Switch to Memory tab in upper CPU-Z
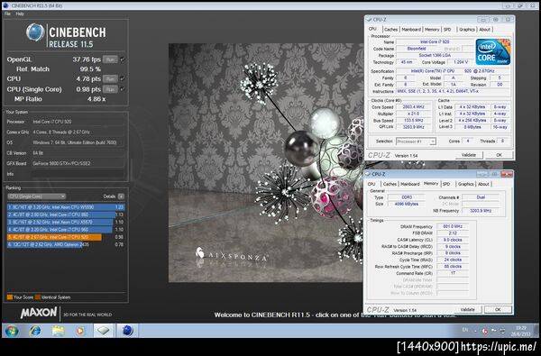 [x=432, y=30]
